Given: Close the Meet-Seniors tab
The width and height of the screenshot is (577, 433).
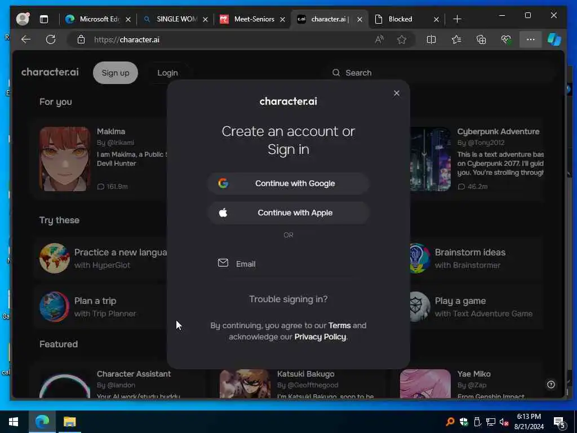Looking at the screenshot, I should [x=283, y=19].
